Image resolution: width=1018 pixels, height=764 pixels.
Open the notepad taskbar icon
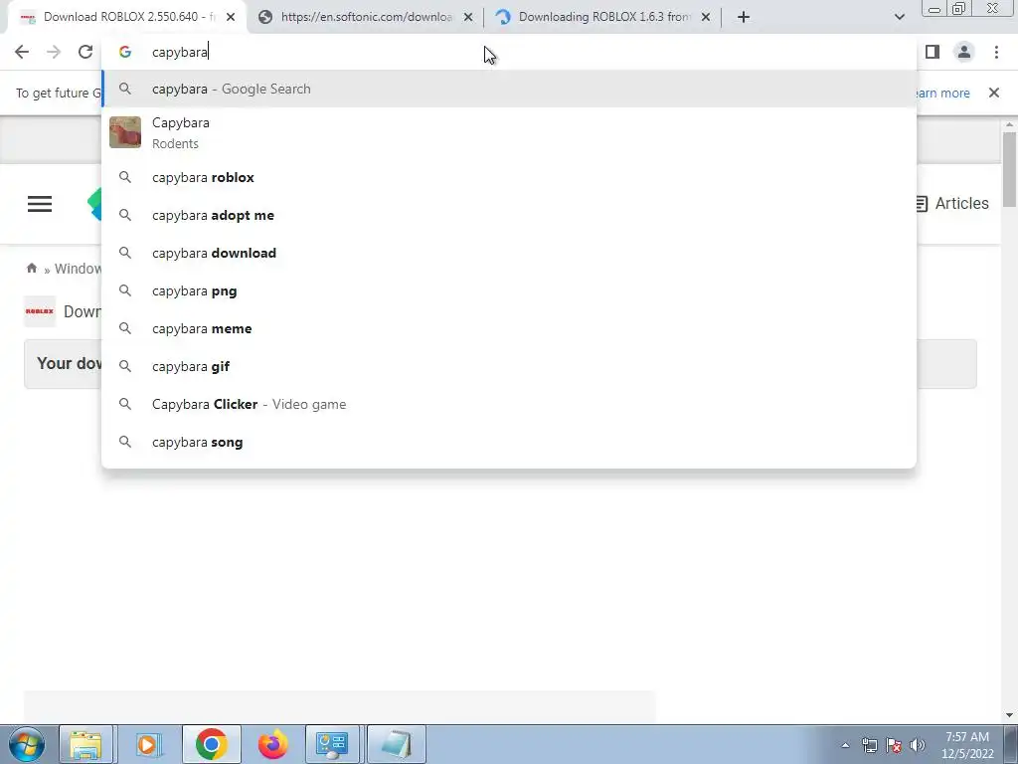tap(397, 744)
